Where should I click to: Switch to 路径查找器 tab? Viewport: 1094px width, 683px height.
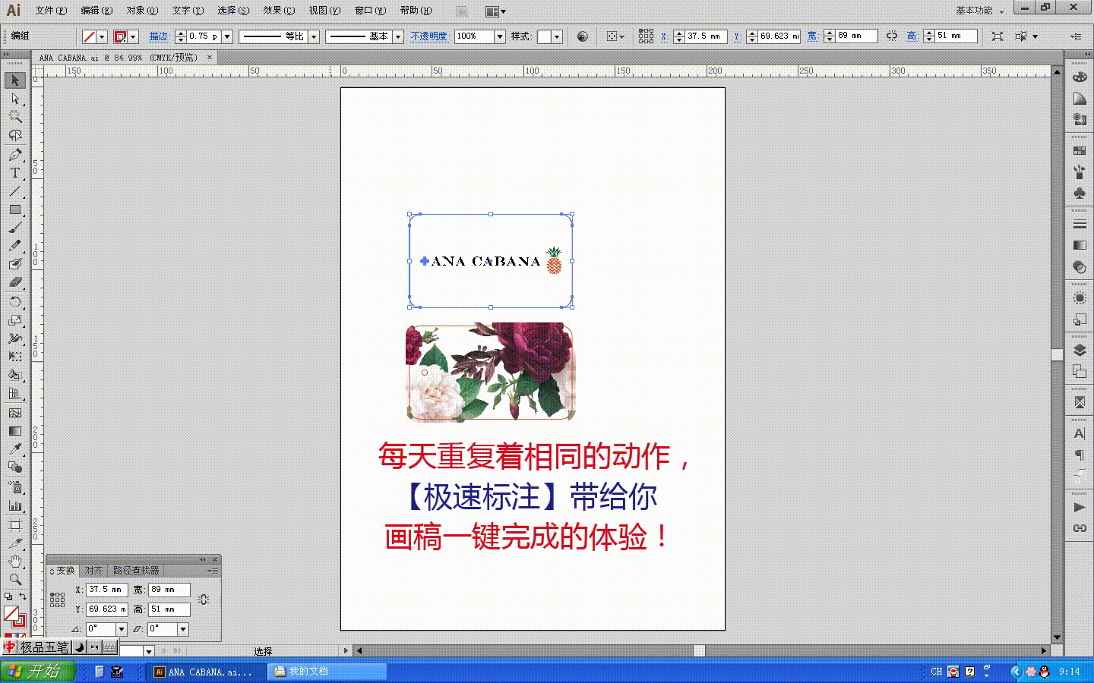tap(136, 570)
